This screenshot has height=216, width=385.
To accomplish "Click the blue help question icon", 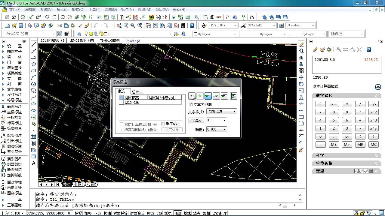I will pos(192,25).
